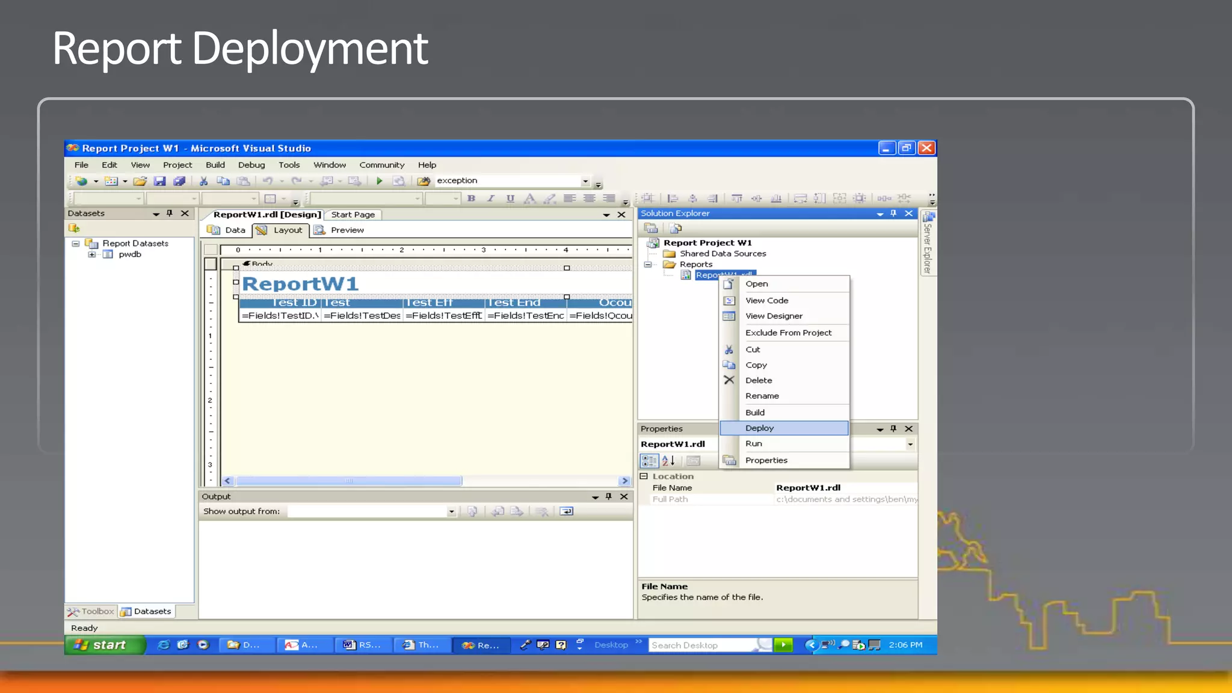Toggle the Bold formatting button
Screen dimensions: 1232x693
(x=472, y=199)
